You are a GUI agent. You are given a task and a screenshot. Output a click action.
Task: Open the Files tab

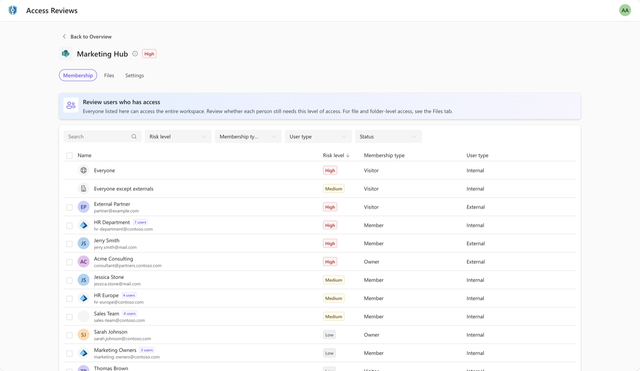(109, 75)
